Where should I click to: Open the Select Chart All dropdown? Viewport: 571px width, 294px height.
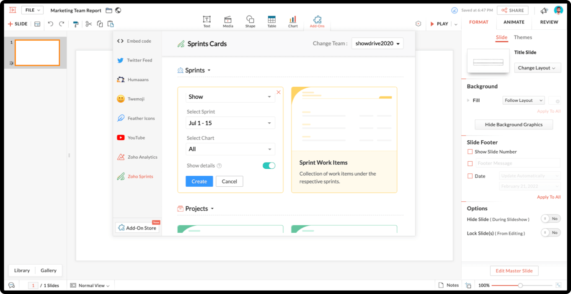tap(230, 149)
